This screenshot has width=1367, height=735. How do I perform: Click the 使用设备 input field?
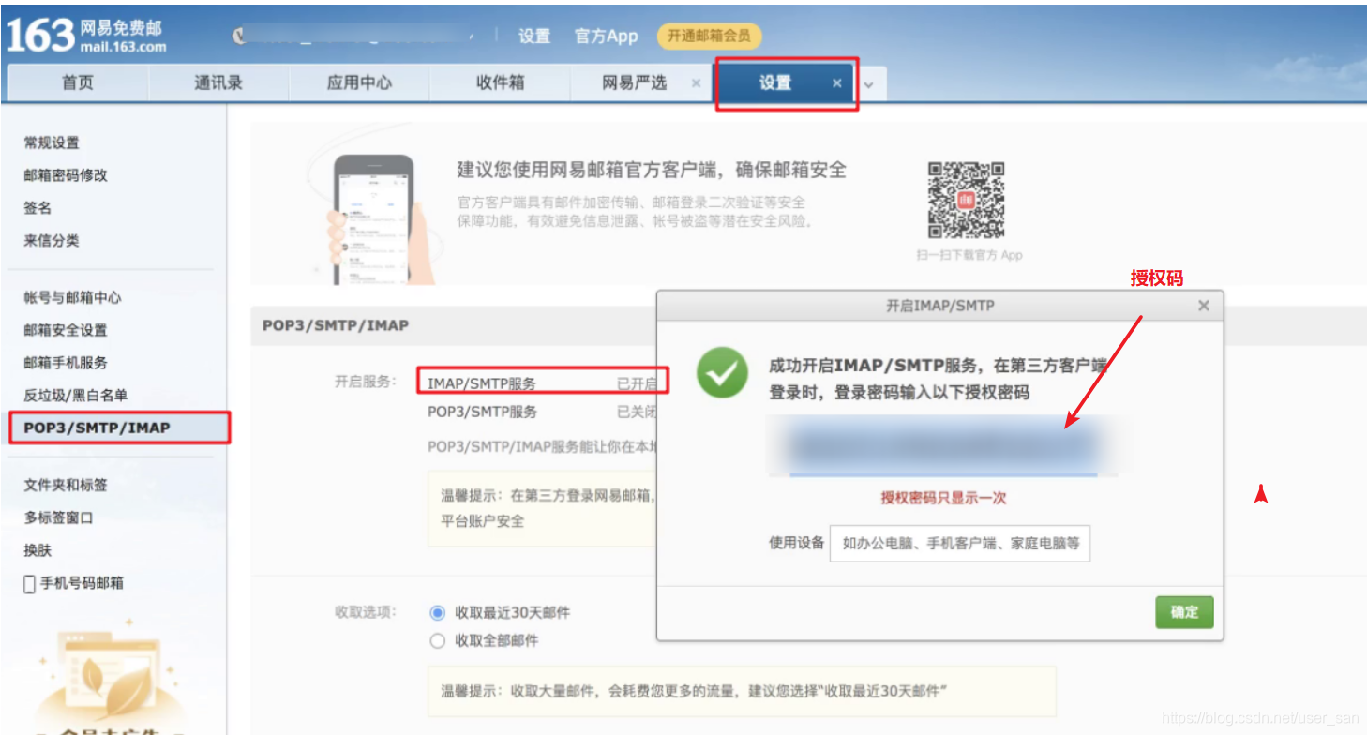tap(959, 543)
